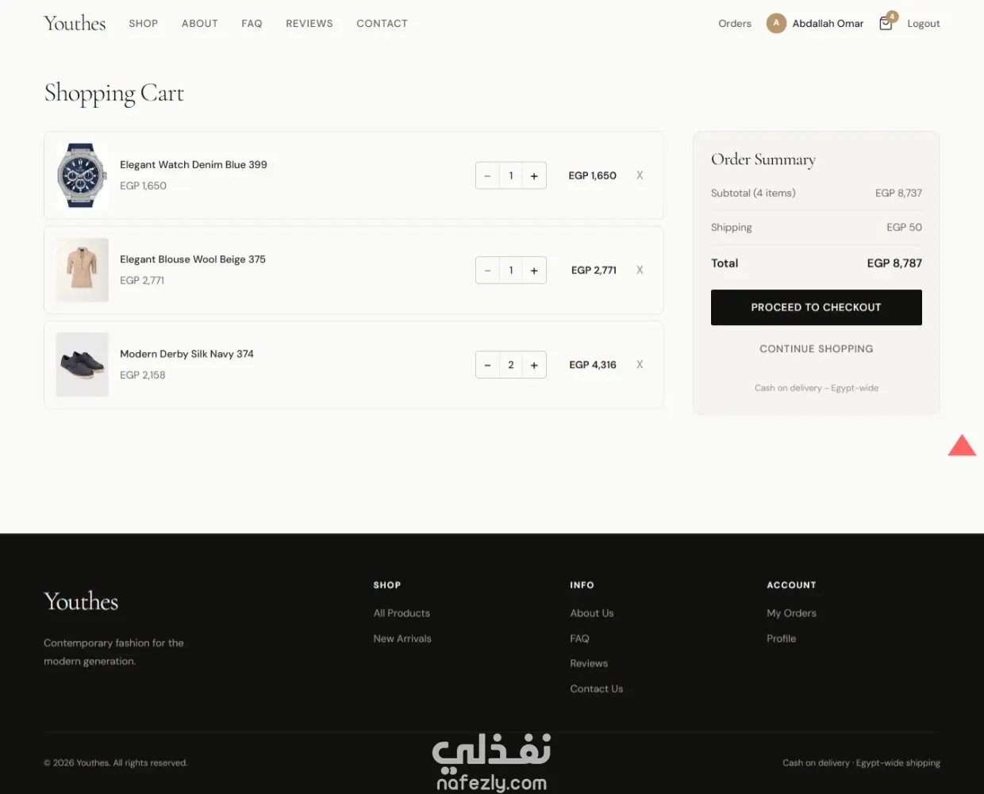984x794 pixels.
Task: Open the Orders link in header
Action: click(735, 24)
